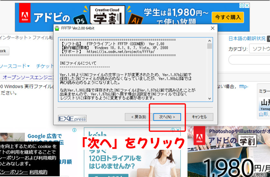Click the scroll down arrow in readme text

point(209,99)
